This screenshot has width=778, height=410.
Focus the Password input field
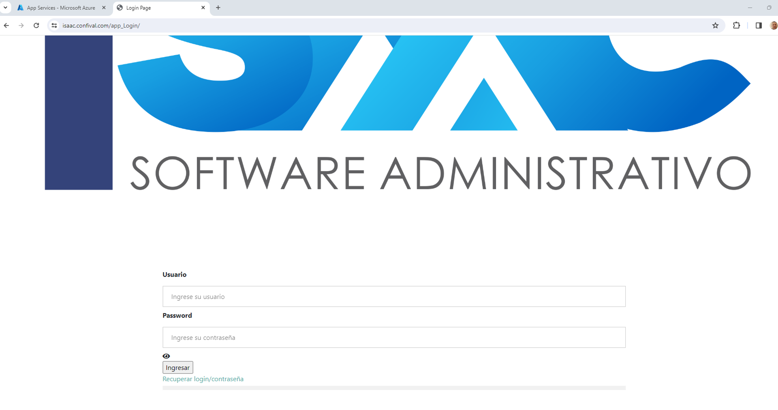tap(393, 337)
